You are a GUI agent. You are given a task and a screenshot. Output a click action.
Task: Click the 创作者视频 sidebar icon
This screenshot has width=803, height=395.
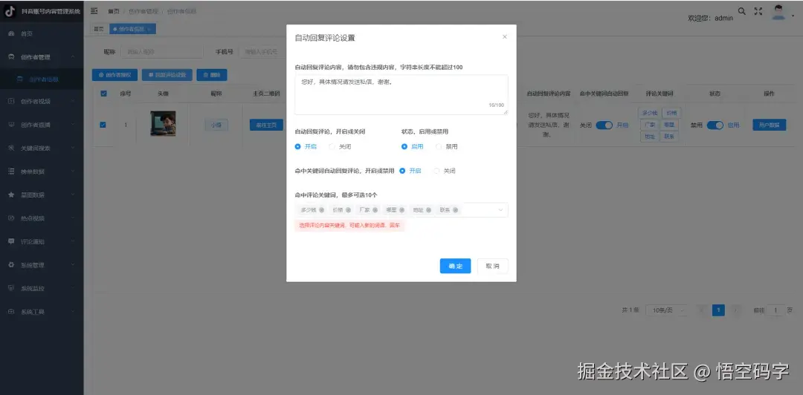[x=11, y=101]
